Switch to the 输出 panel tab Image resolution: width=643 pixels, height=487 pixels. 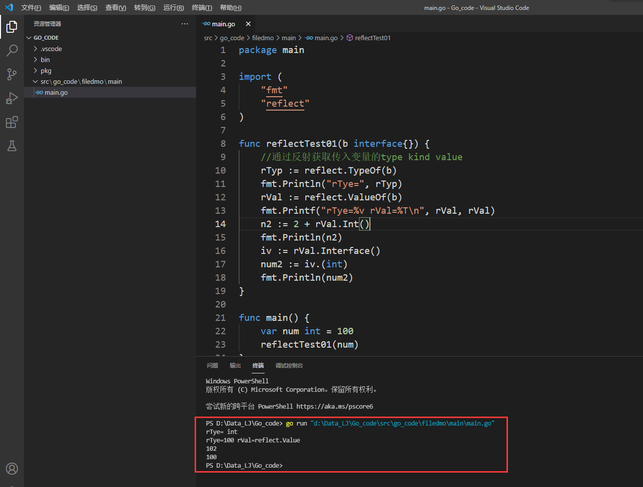(x=235, y=365)
